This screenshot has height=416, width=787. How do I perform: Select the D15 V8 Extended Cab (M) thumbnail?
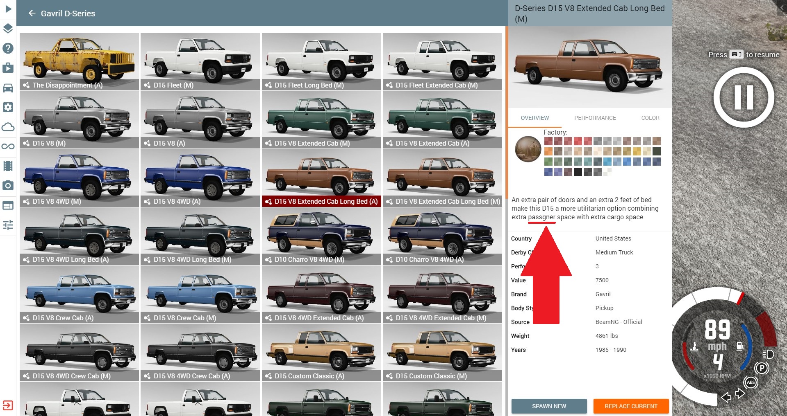pyautogui.click(x=321, y=119)
